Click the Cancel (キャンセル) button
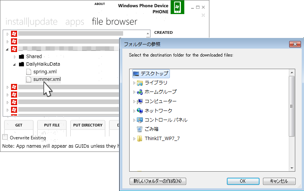The height and width of the screenshot is (191, 304). [279, 181]
